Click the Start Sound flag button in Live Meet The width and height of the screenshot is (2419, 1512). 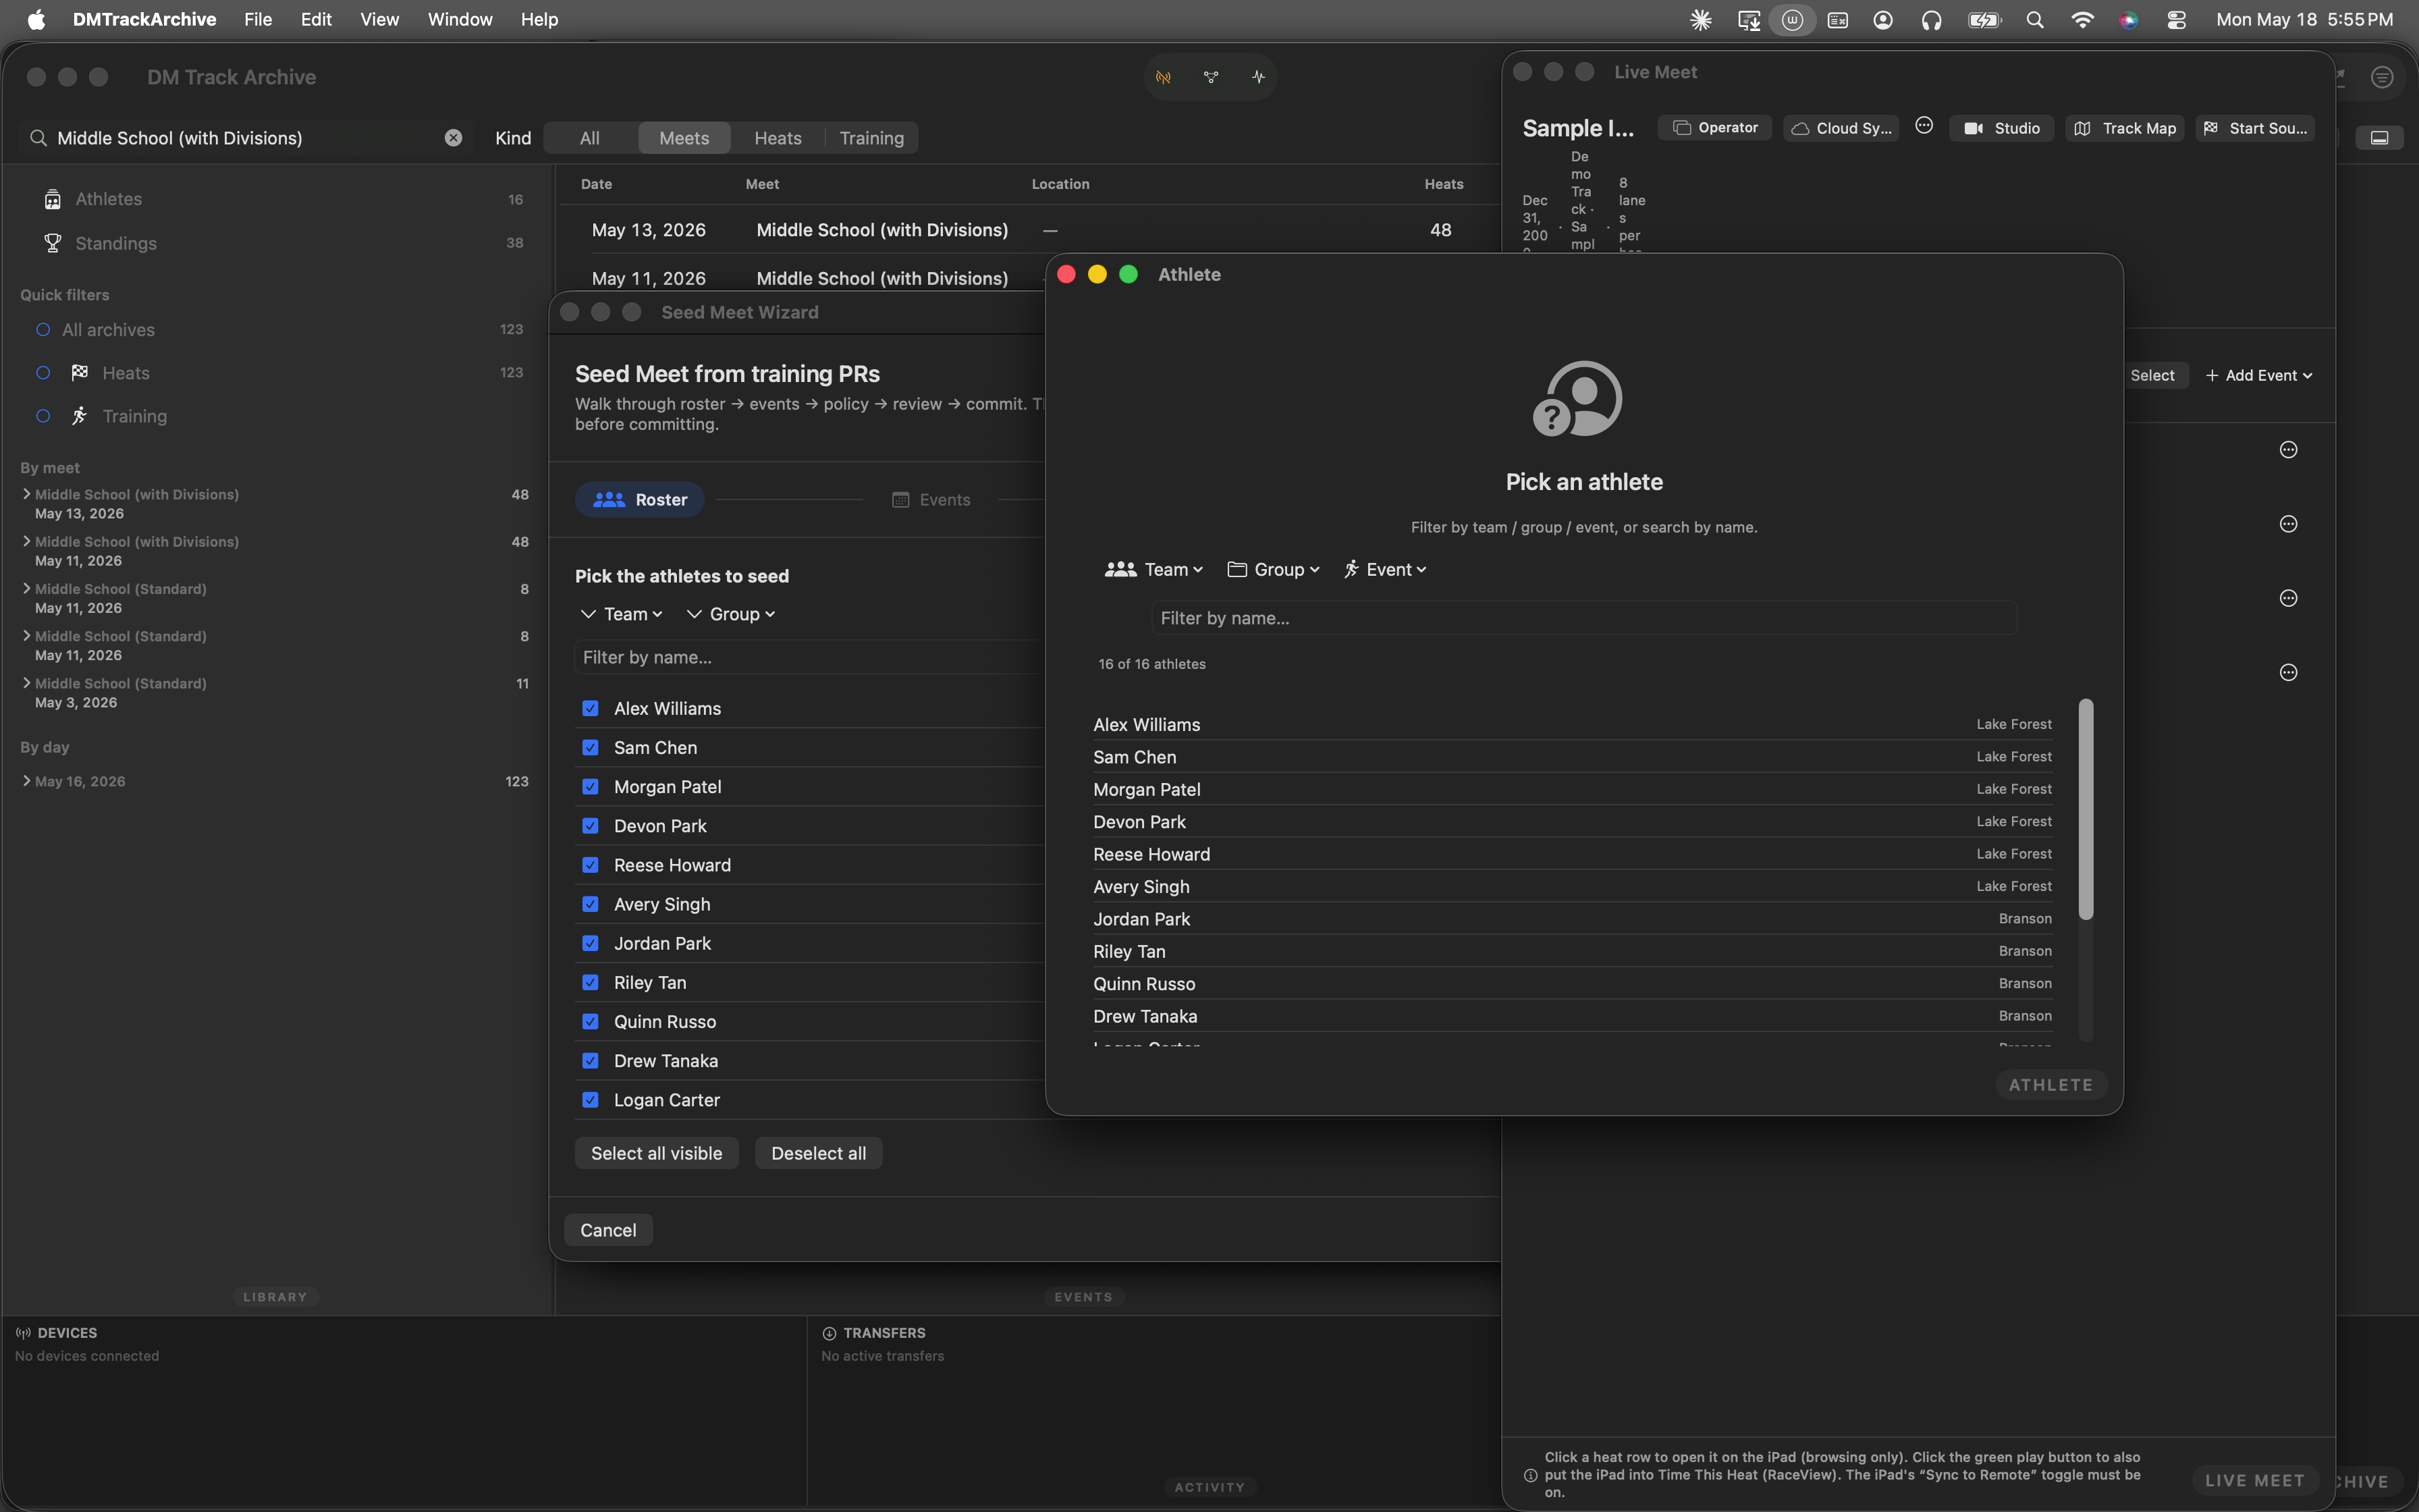tap(2255, 128)
